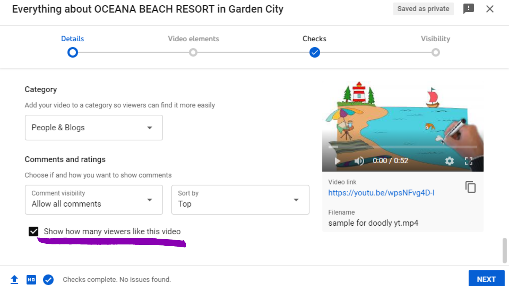Go to the Video elements step
The image size is (509, 286).
(x=193, y=52)
